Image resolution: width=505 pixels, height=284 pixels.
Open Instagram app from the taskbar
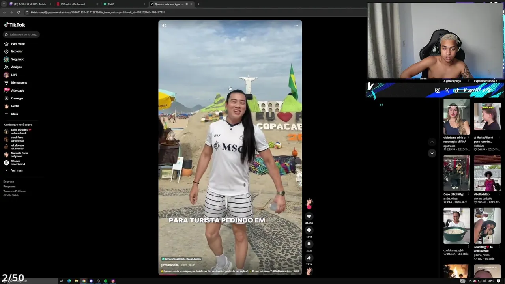[x=113, y=281]
